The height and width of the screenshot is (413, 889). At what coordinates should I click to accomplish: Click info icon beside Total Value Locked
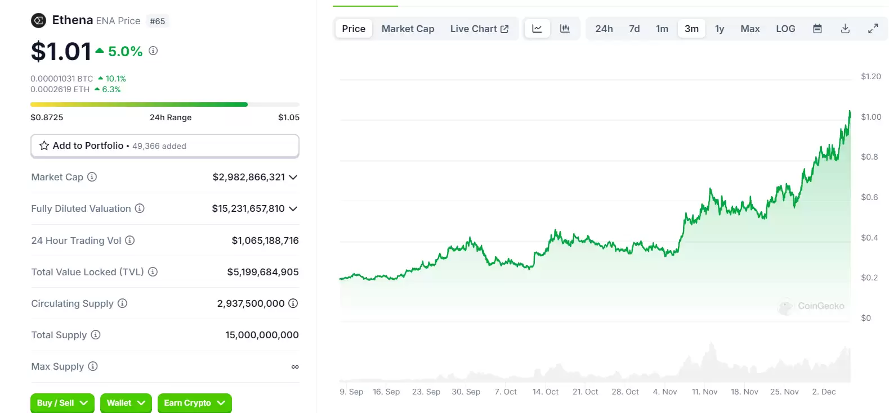[153, 272]
